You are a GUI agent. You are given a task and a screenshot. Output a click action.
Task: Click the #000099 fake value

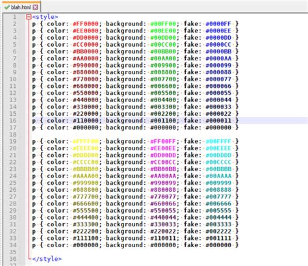(218, 65)
